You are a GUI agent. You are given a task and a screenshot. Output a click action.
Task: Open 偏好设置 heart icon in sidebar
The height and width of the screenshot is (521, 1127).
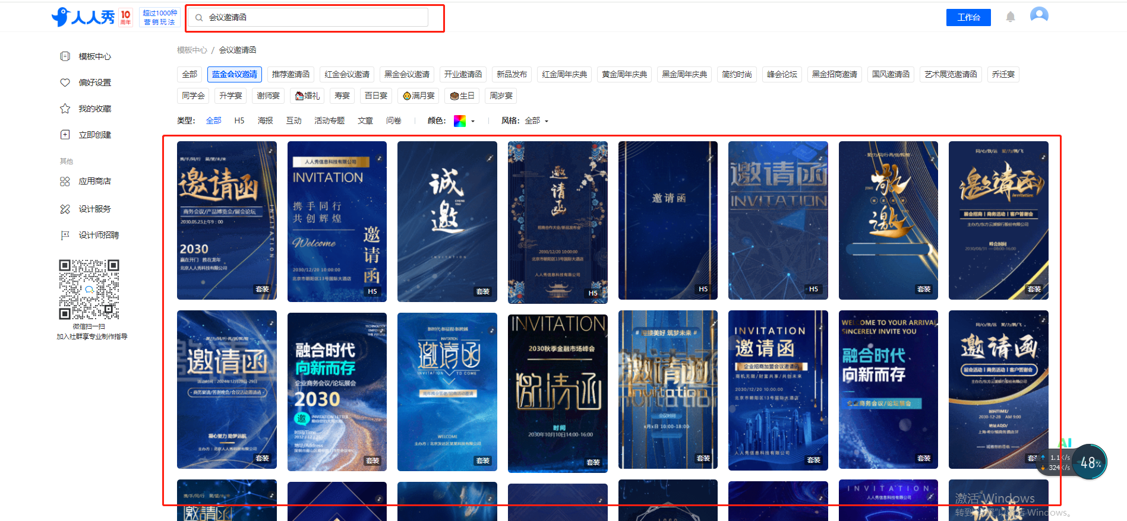coord(65,82)
